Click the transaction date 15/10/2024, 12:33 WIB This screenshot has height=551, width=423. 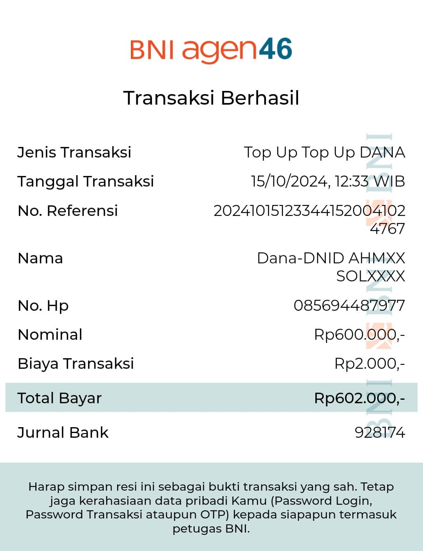(328, 181)
